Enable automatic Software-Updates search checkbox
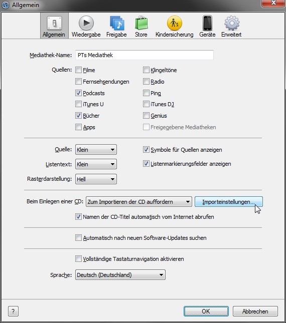This screenshot has height=323, width=286. [x=78, y=238]
